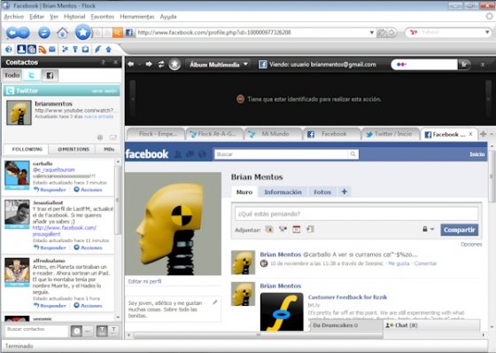Reload the page with the refresh icon
This screenshot has height=353, width=496.
click(x=44, y=32)
